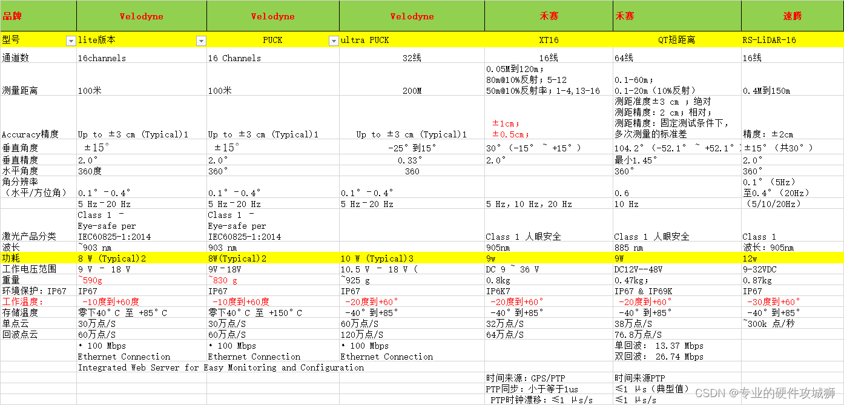
Task: Select the 禾赛 header above QT短距离
Action: (x=678, y=16)
